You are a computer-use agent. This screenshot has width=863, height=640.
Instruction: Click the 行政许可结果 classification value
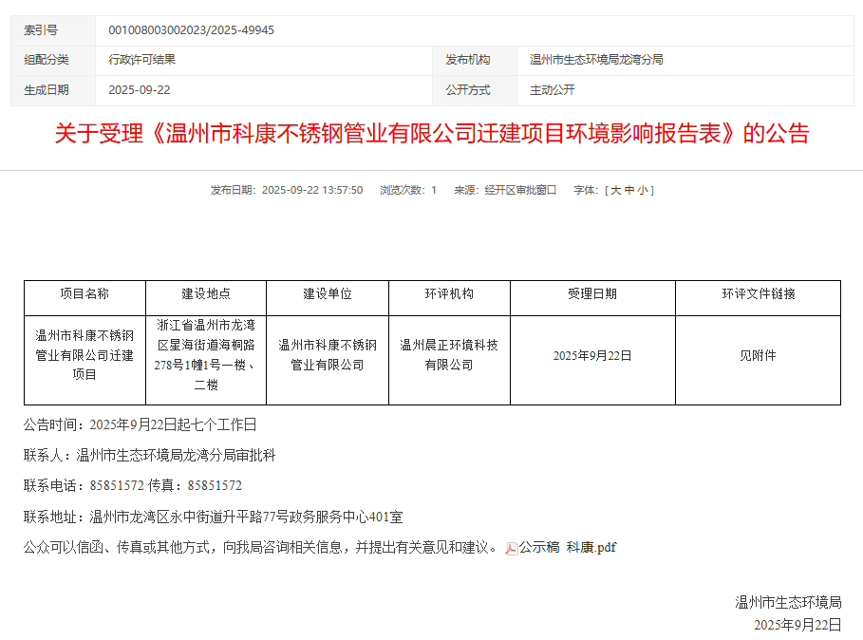pyautogui.click(x=142, y=60)
